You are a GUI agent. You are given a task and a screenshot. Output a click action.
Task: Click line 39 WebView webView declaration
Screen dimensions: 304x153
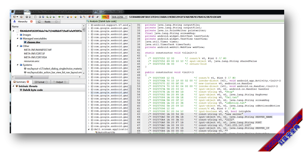pyautogui.click(x=175, y=47)
